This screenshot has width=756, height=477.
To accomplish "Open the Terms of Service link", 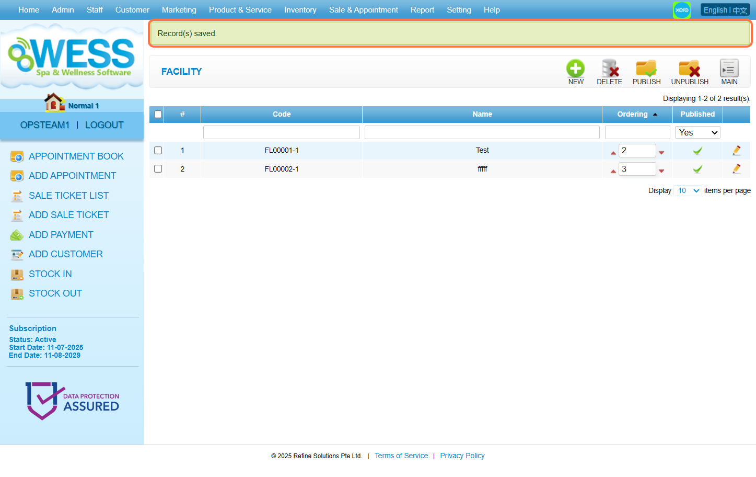I will coord(401,456).
